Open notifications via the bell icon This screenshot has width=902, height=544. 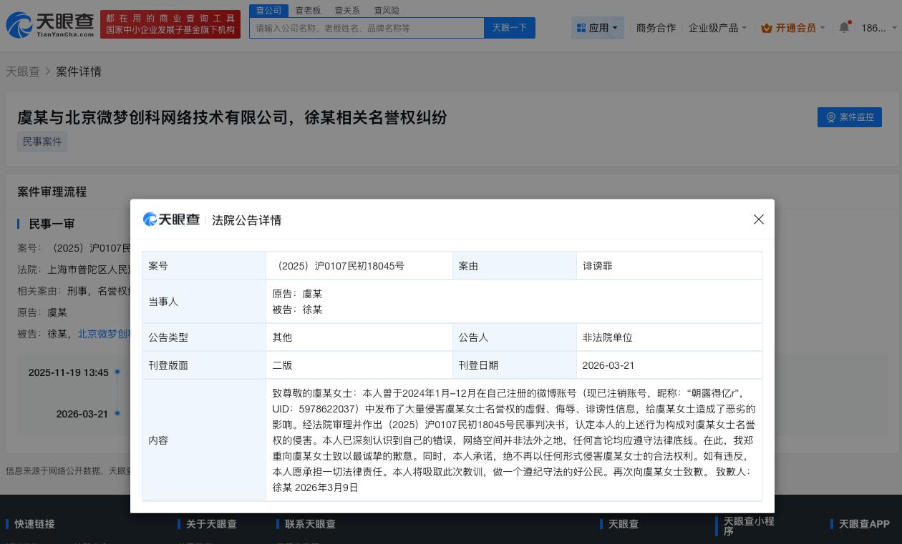[844, 27]
